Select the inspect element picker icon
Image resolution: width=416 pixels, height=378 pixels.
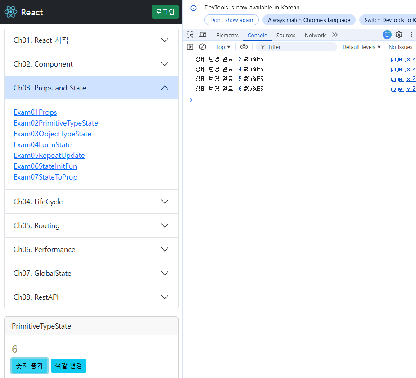[190, 35]
